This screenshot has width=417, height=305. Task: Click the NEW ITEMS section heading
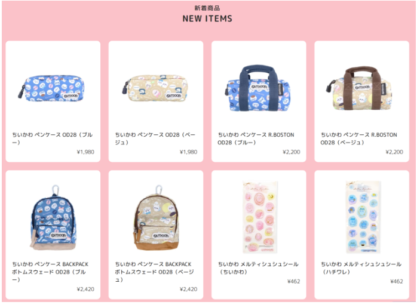click(x=207, y=19)
